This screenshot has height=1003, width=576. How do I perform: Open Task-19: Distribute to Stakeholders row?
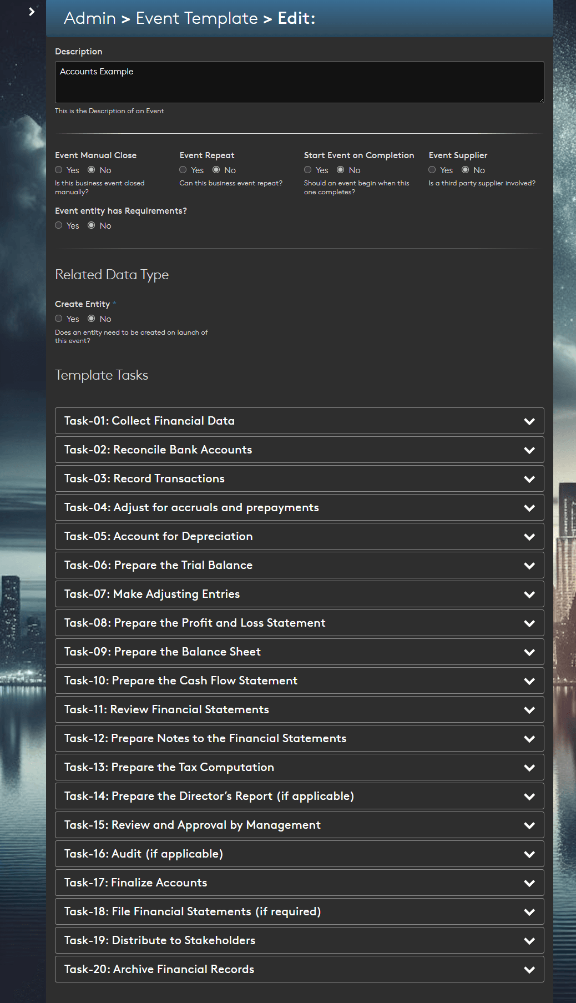click(299, 940)
